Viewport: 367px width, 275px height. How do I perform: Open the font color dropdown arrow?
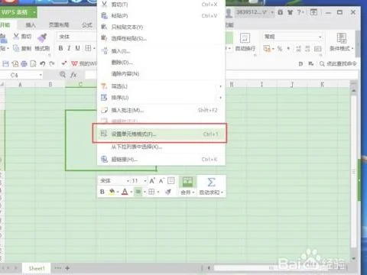131,192
